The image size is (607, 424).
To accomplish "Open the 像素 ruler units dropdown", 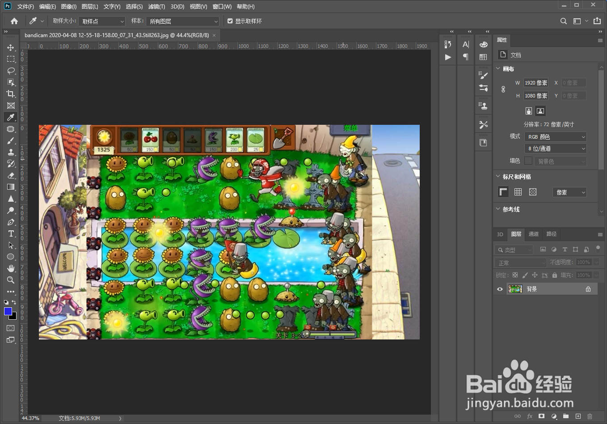I will click(569, 192).
